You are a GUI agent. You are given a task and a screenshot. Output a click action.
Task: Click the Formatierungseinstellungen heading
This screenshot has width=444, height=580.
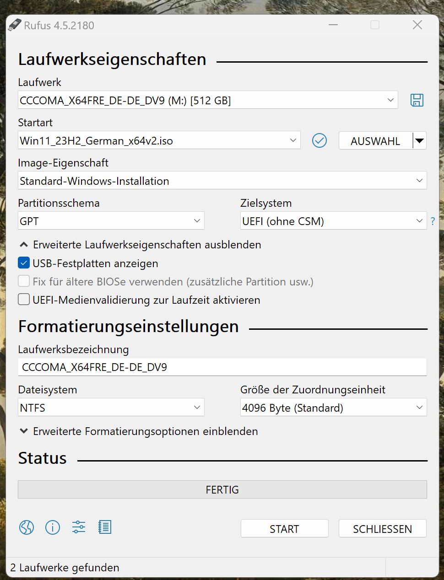(128, 327)
